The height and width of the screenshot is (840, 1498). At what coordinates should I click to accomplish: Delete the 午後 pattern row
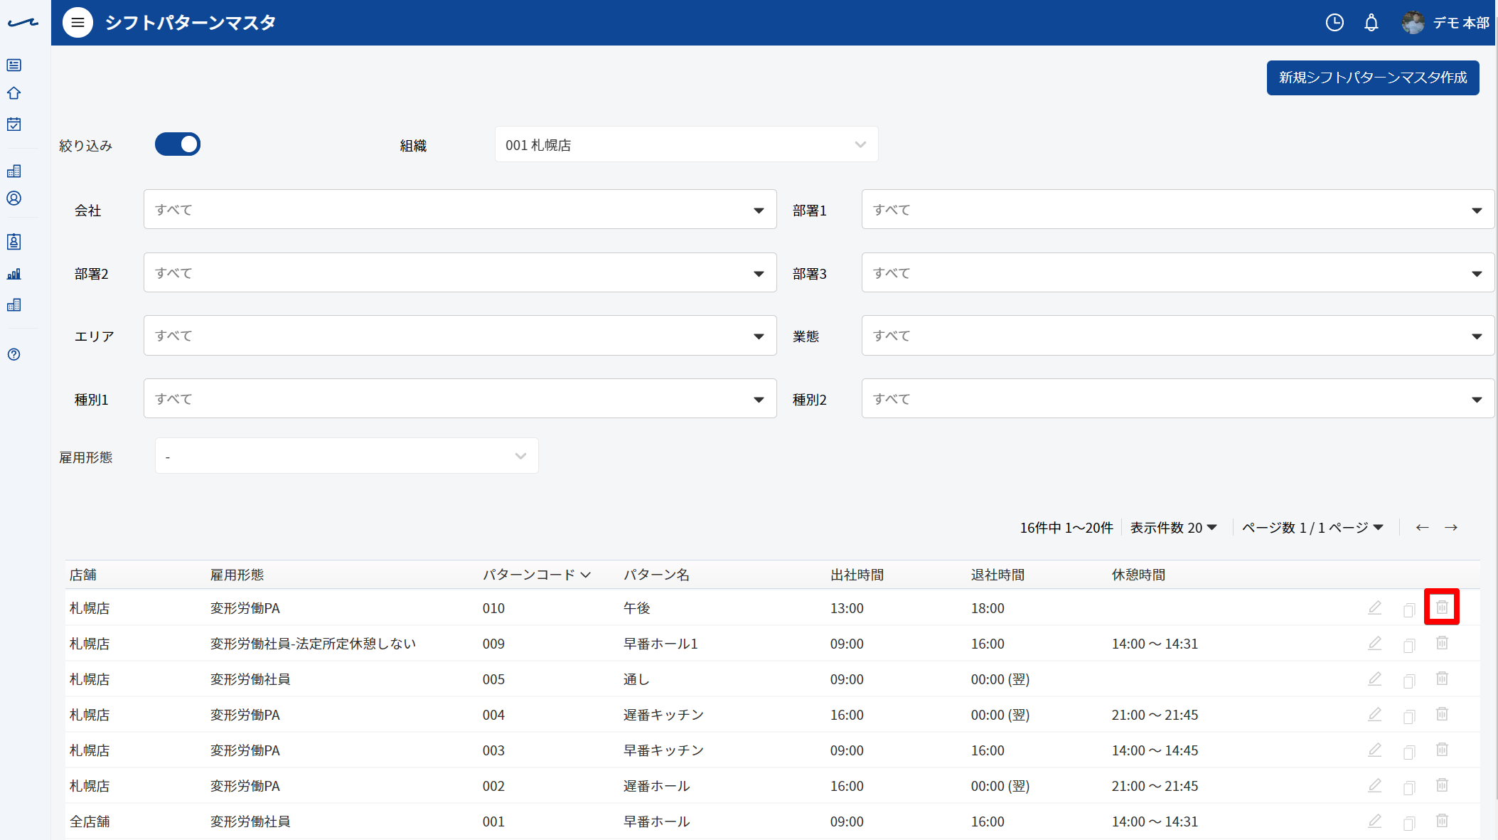coord(1442,607)
